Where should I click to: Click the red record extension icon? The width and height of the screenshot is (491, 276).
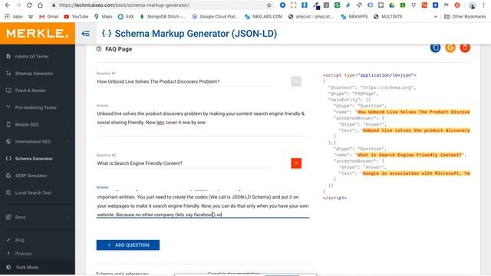tap(457, 5)
